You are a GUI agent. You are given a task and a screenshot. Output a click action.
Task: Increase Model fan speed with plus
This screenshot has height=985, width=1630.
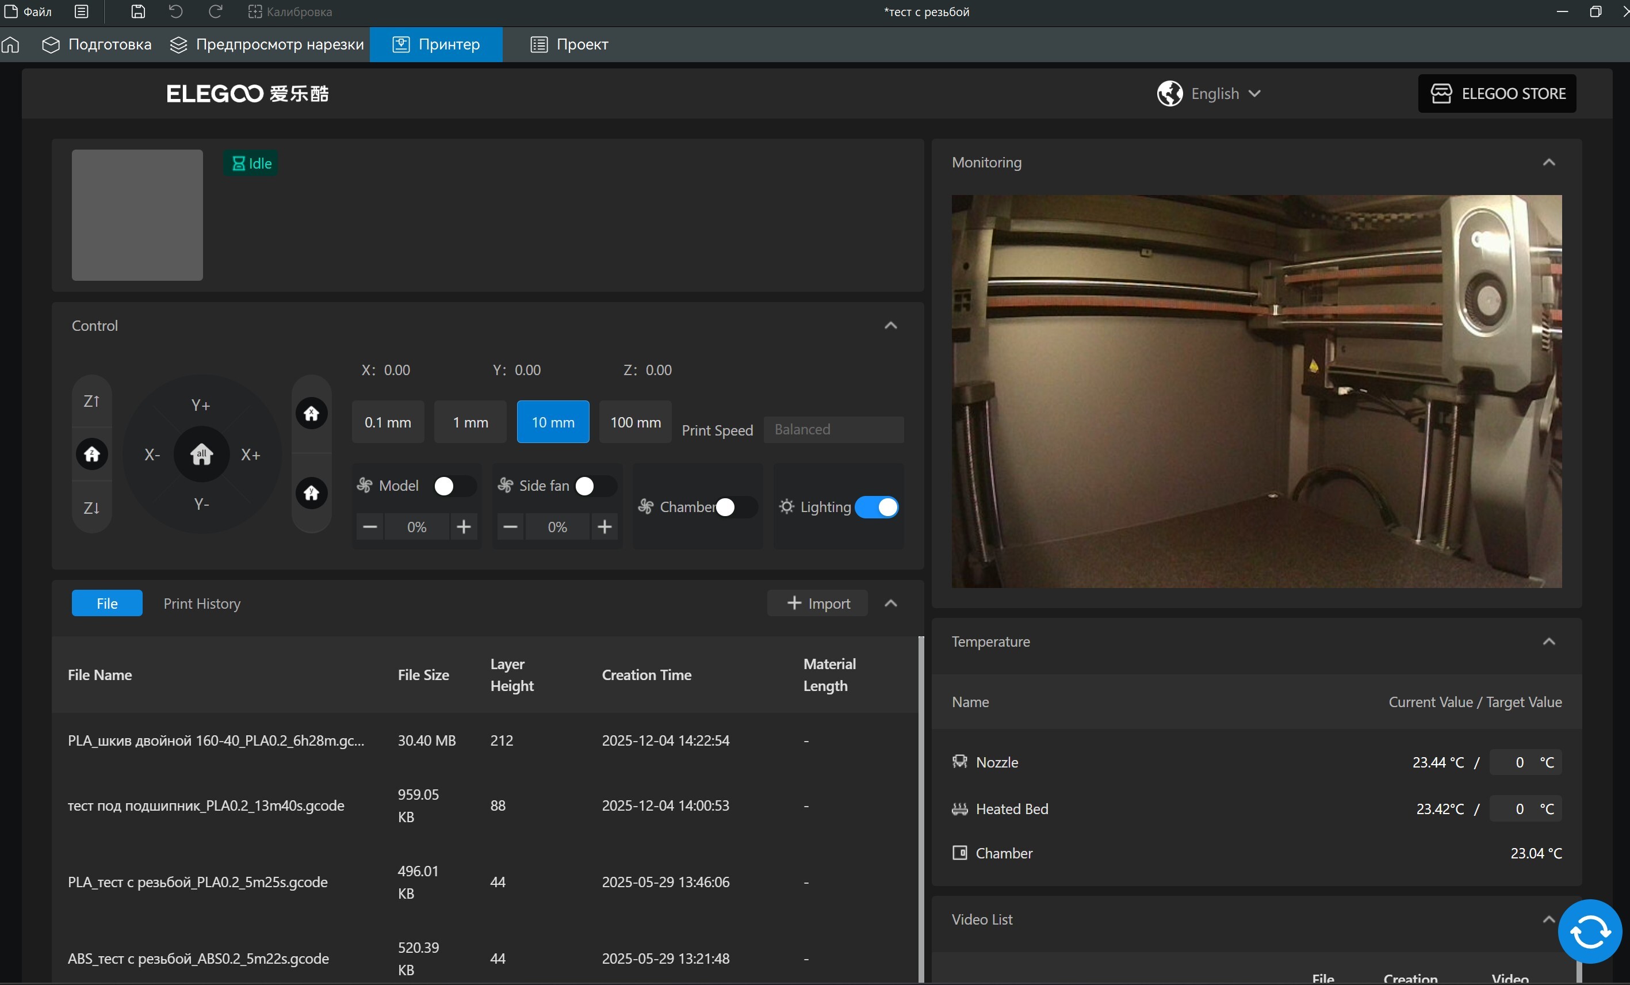click(x=464, y=527)
